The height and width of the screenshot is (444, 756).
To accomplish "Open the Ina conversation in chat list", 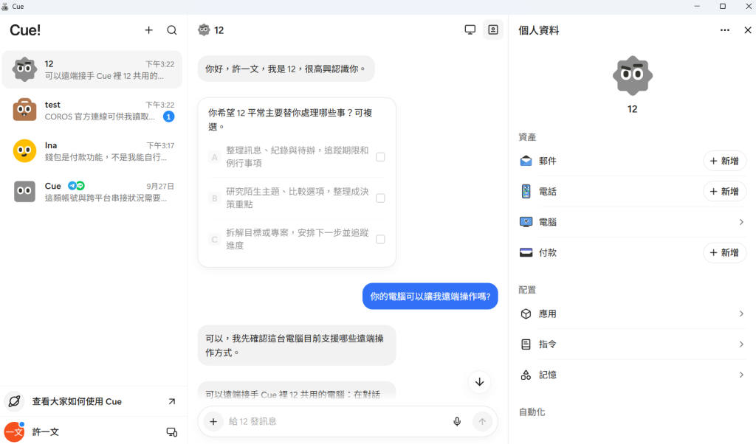I will tap(92, 150).
